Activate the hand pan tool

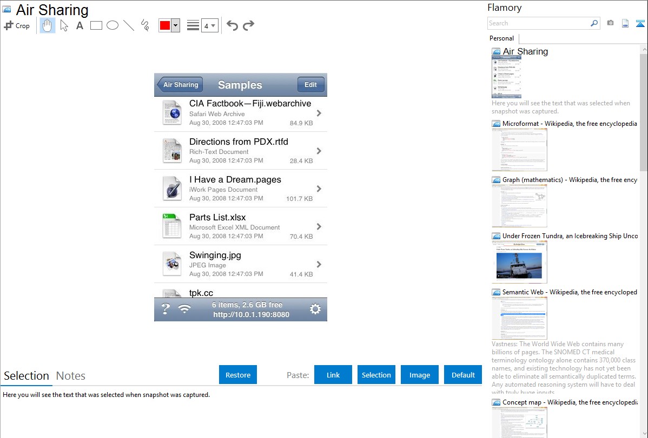pyautogui.click(x=47, y=25)
